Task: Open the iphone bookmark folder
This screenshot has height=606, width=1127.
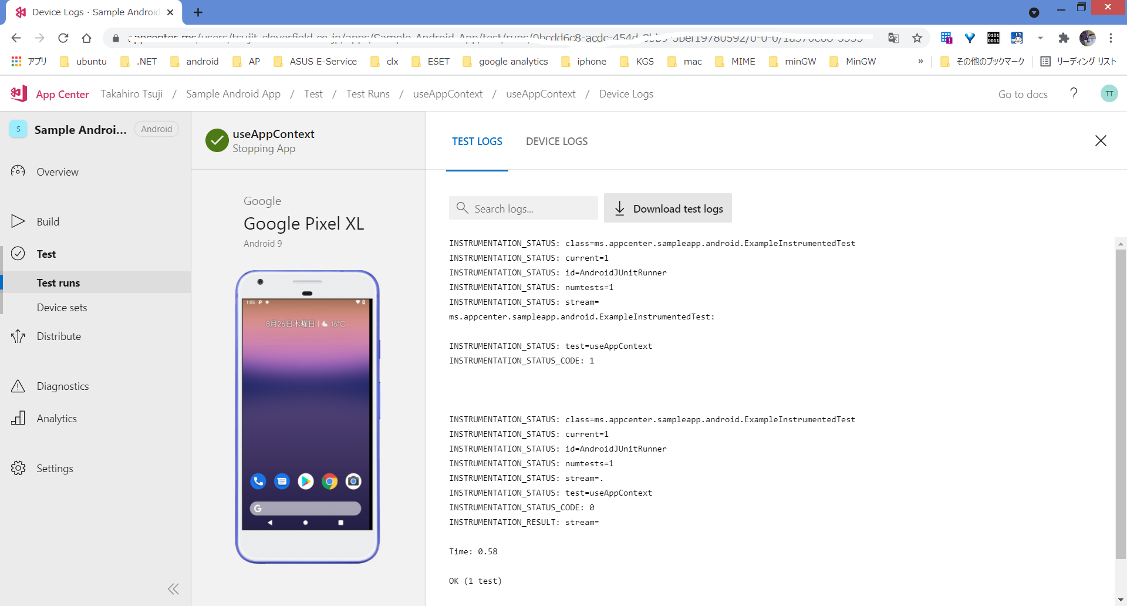Action: click(x=584, y=61)
